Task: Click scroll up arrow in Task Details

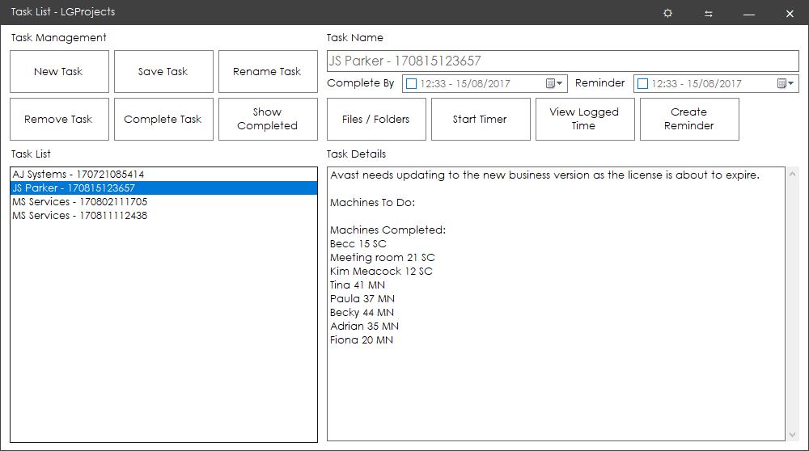Action: (x=792, y=175)
